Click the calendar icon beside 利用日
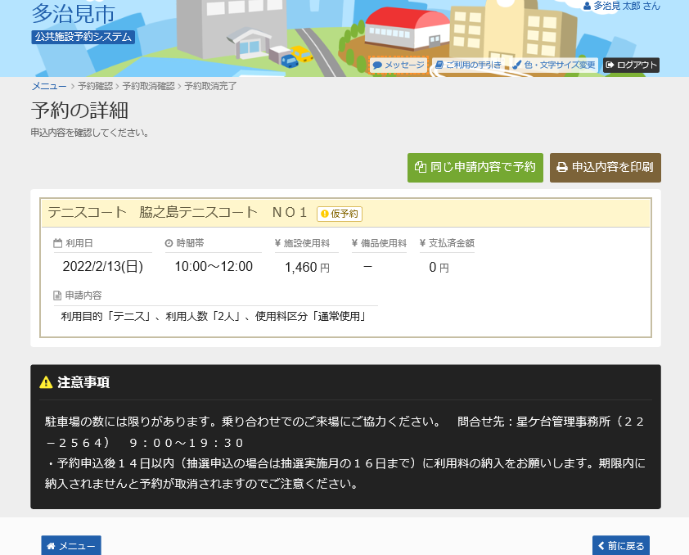Screen dimensions: 689x555 pos(57,243)
